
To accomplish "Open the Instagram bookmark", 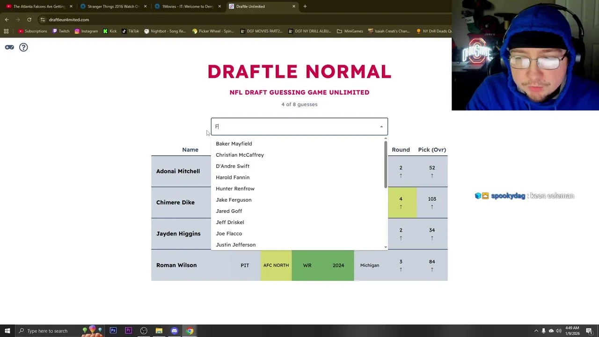I will [86, 31].
